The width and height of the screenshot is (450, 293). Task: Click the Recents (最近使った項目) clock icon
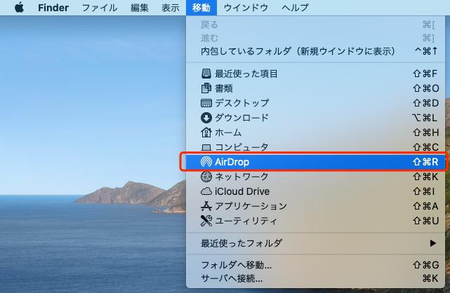click(x=206, y=74)
